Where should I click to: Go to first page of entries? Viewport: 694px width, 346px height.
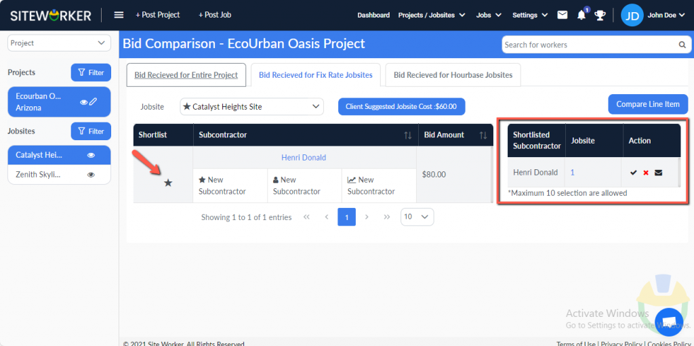coord(306,217)
